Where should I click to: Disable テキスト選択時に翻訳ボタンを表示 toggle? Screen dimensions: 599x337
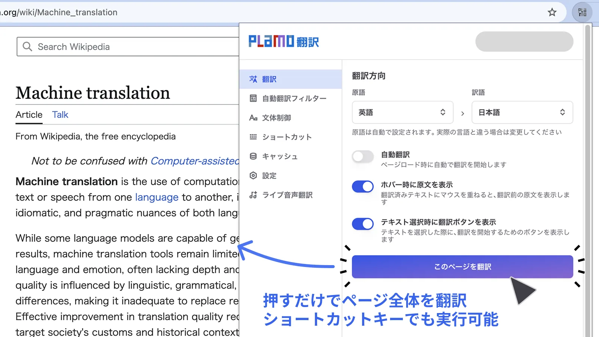pos(363,224)
